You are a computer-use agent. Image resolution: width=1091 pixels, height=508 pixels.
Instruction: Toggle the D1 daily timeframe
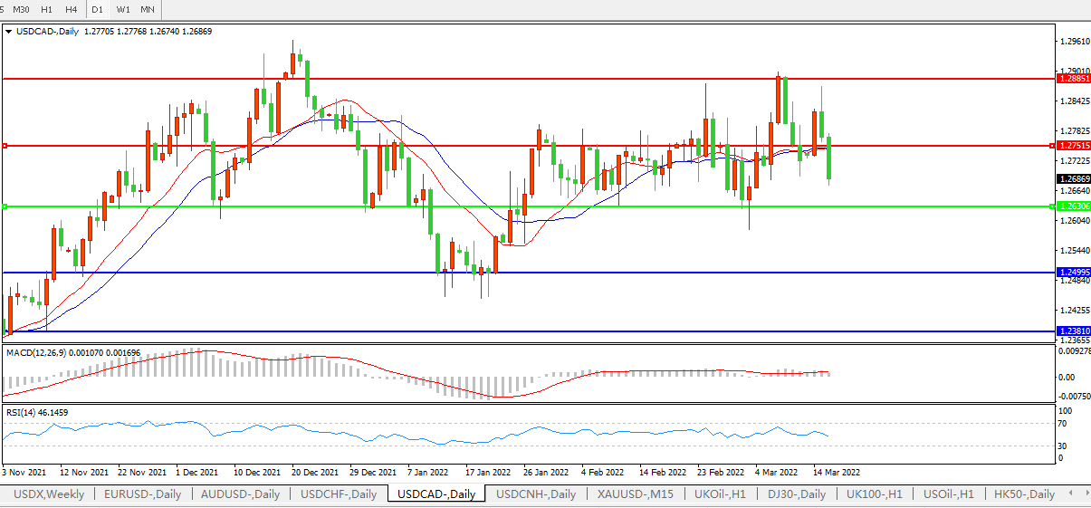pos(97,9)
